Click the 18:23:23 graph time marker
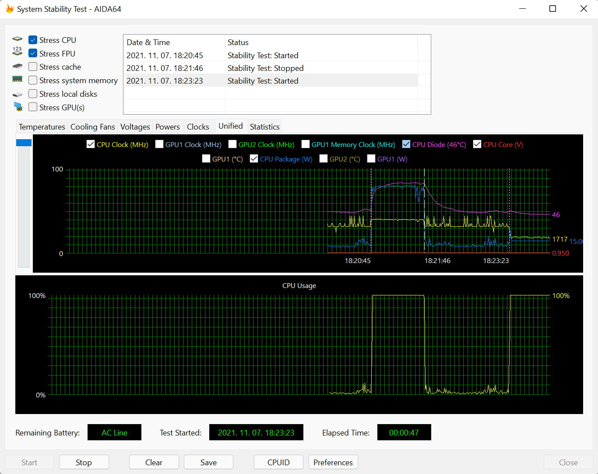The image size is (598, 474). tap(496, 260)
